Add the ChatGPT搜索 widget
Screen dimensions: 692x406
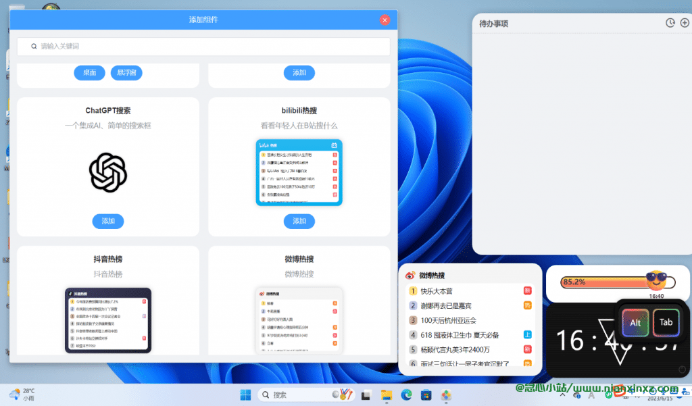(108, 221)
